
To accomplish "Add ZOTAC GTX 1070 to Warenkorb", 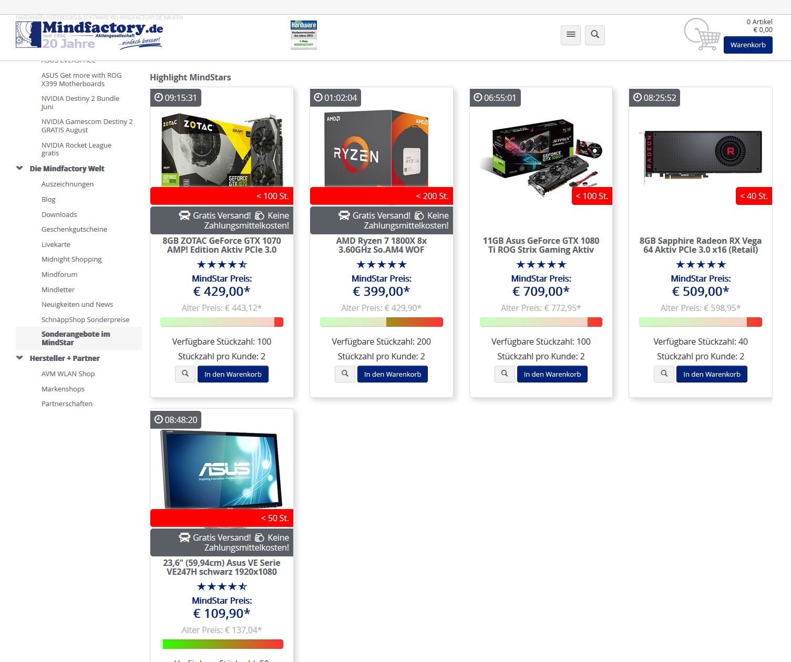I will [x=233, y=374].
